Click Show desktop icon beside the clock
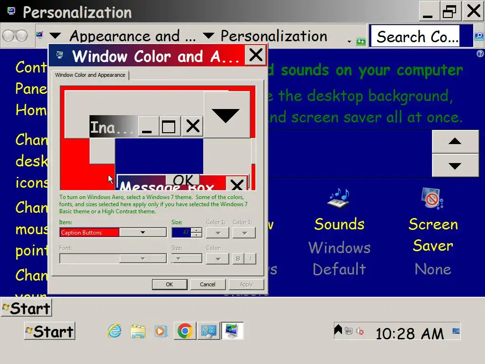485x364 pixels. pyautogui.click(x=456, y=331)
